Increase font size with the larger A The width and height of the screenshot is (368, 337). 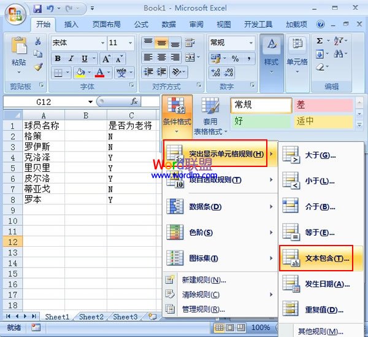[106, 59]
